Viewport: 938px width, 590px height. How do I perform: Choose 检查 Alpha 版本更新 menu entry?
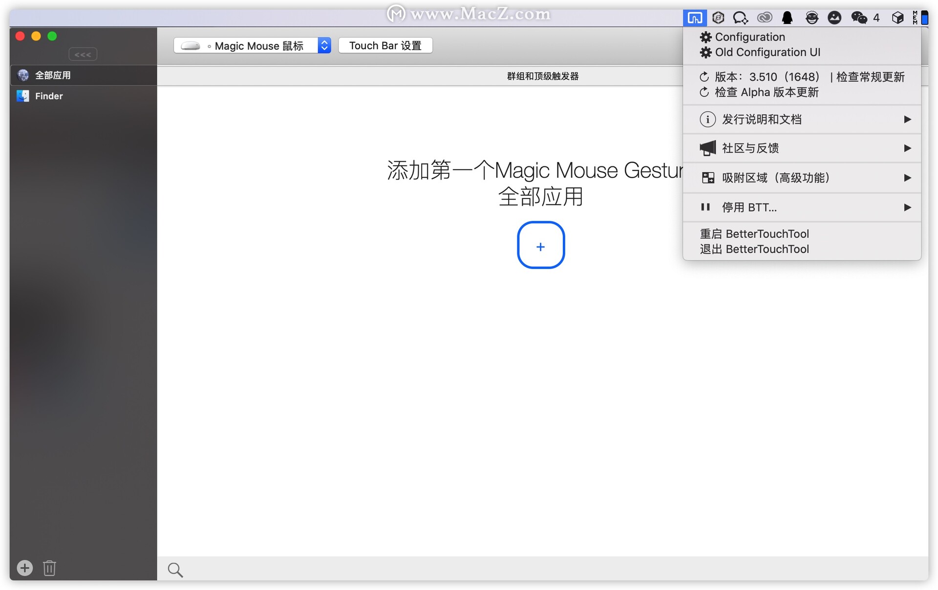802,92
